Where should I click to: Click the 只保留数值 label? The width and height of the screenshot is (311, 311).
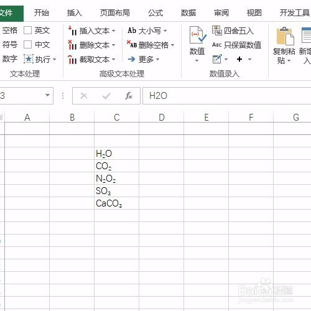[x=243, y=45]
